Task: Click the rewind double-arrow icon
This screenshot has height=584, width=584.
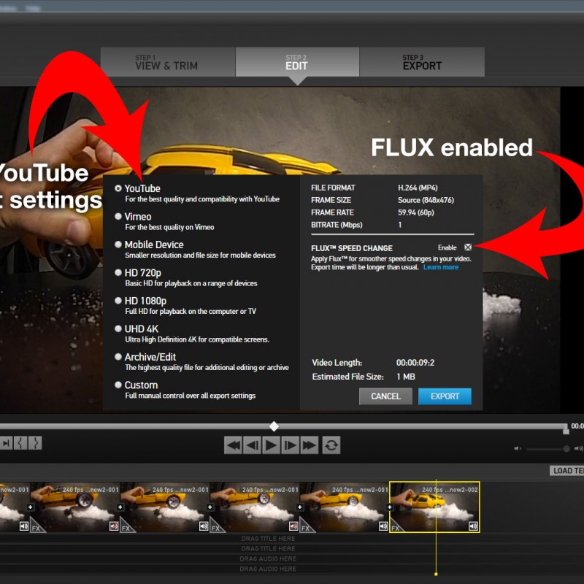Action: (x=233, y=445)
